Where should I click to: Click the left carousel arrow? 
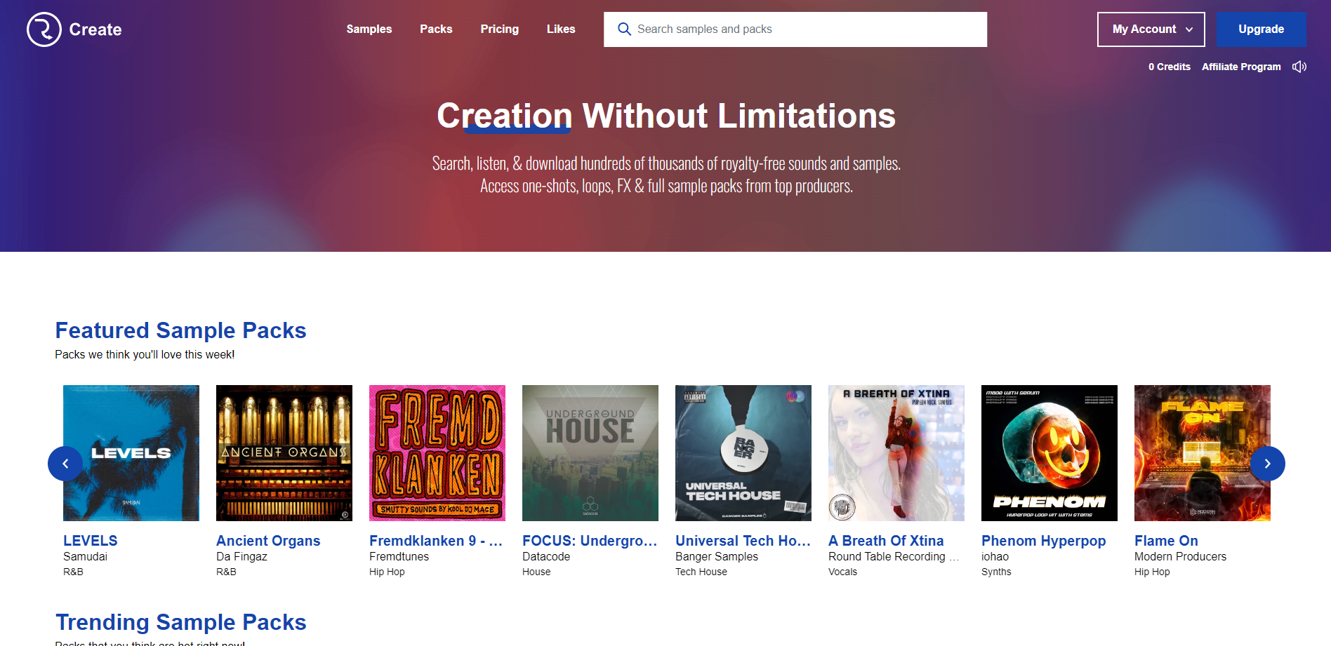click(x=65, y=464)
